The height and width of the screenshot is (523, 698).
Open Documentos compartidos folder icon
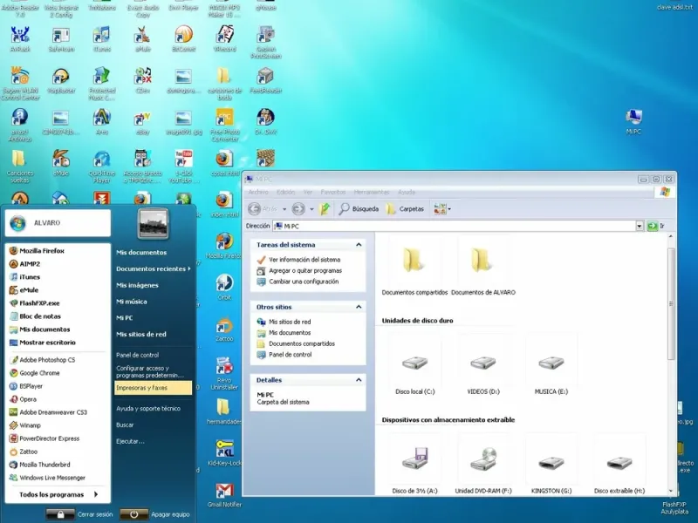(x=414, y=263)
